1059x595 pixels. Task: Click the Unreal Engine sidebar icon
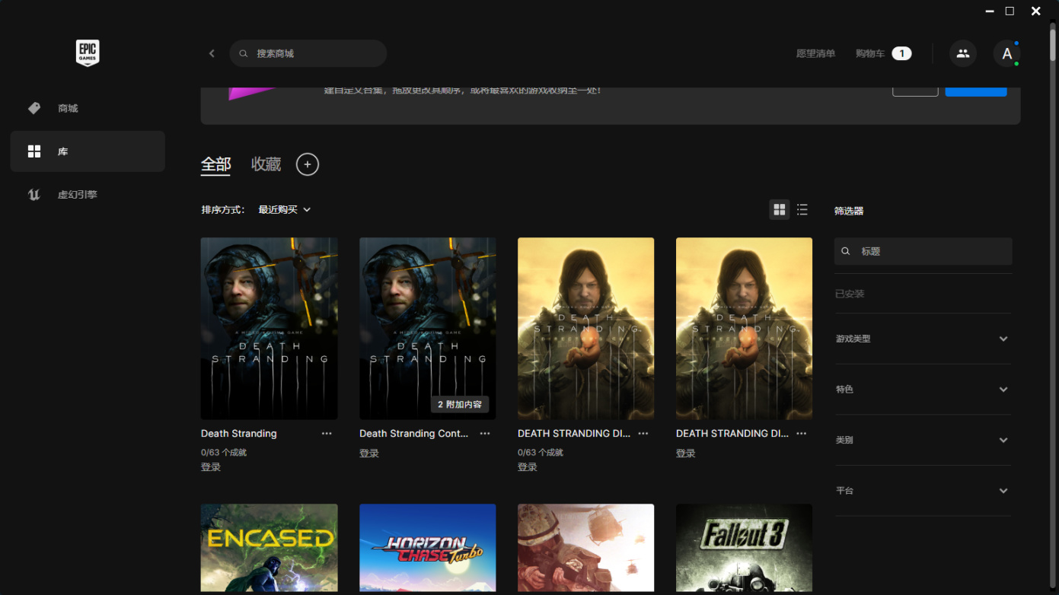34,195
